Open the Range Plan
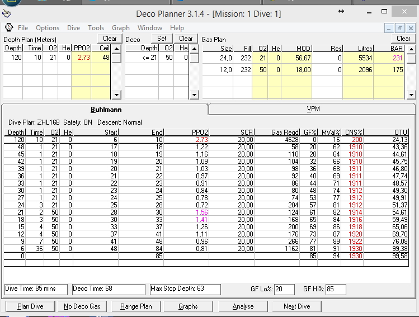Viewport: 419px width, 317px height. click(136, 306)
